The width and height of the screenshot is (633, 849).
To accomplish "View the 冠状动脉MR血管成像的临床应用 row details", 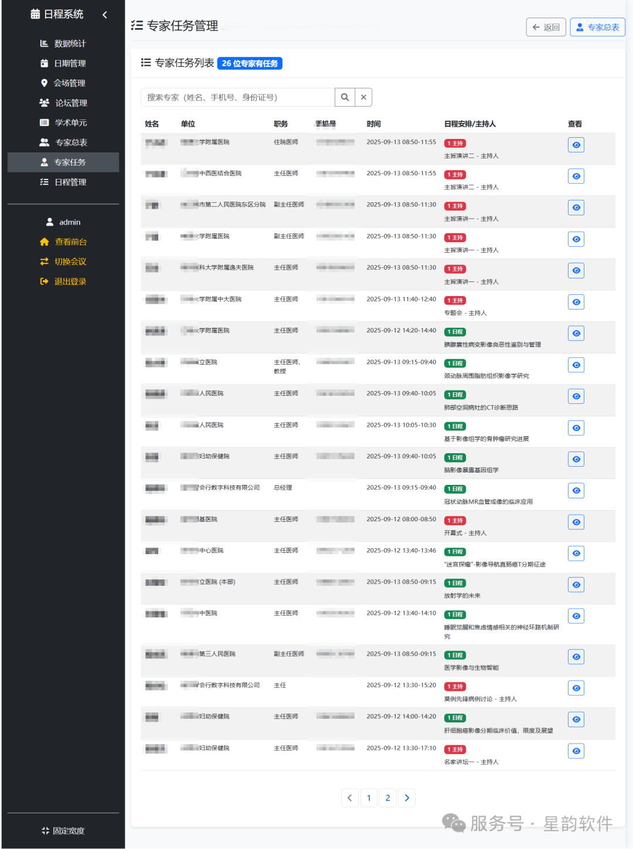I will tap(576, 491).
